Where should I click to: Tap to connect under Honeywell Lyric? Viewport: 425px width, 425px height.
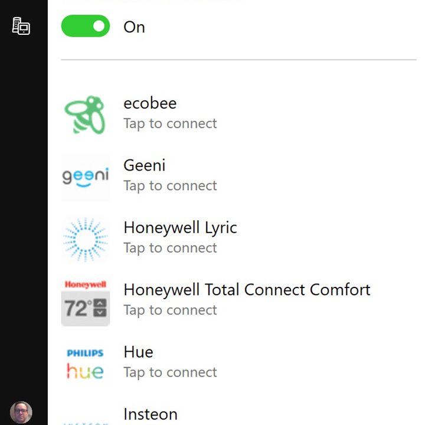coord(170,248)
